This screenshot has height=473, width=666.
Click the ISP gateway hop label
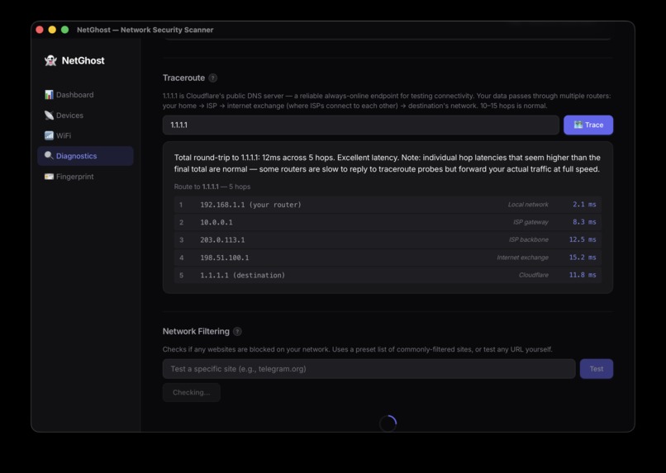530,222
